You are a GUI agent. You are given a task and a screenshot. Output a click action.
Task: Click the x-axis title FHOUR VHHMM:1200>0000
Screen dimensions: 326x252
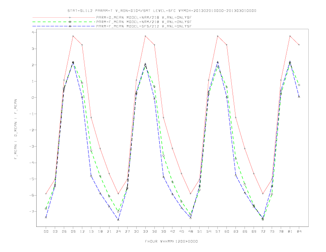171,241
